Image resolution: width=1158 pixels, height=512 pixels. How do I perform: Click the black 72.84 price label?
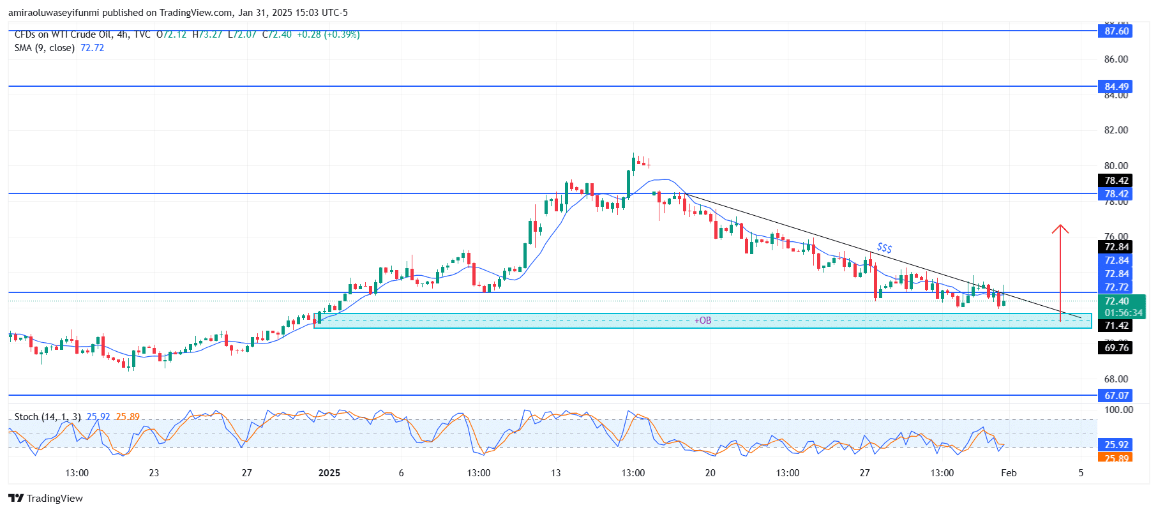tap(1116, 247)
